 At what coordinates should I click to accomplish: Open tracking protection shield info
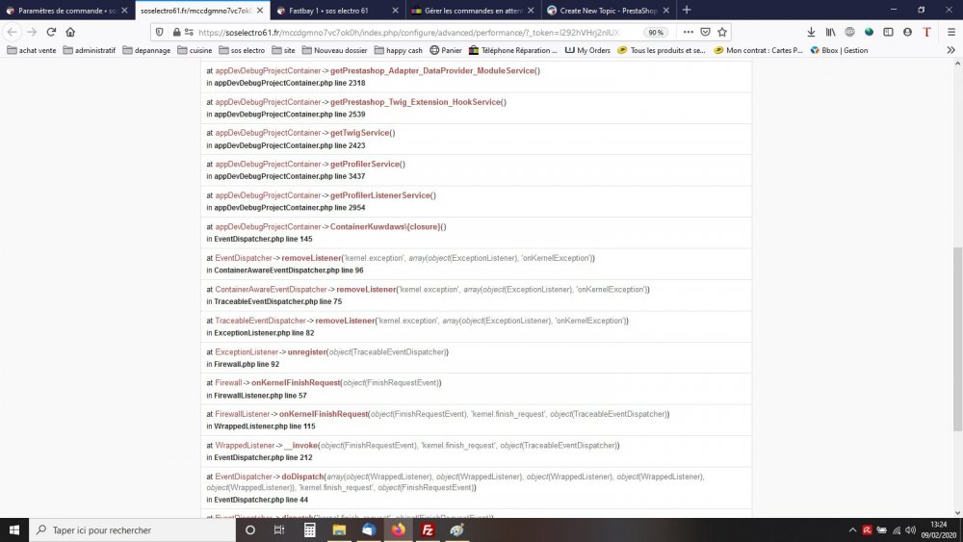pyautogui.click(x=160, y=32)
